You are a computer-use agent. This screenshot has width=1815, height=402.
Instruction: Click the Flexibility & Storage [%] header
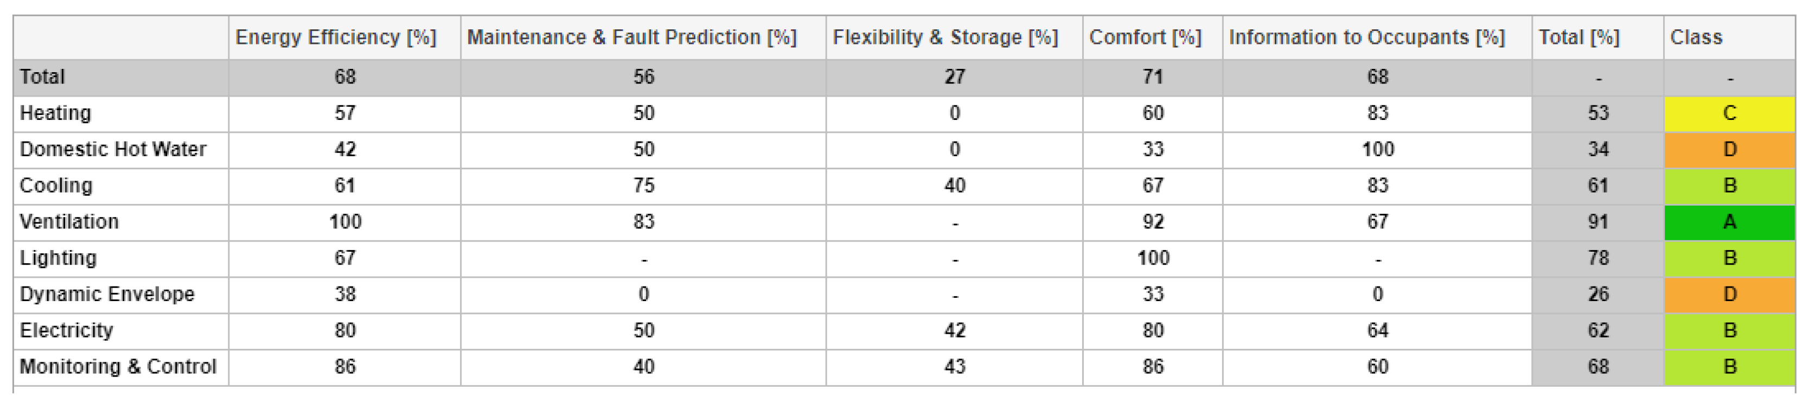[x=945, y=37]
